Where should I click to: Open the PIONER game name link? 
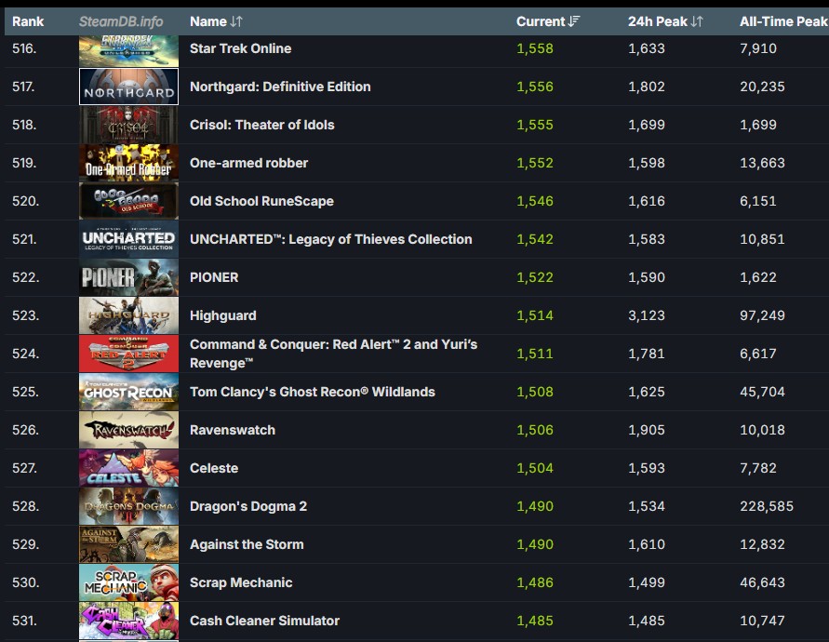(x=214, y=277)
